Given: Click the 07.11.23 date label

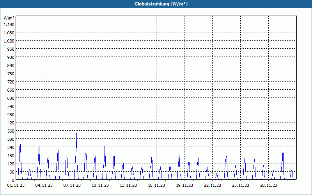Looking at the screenshot, I should coord(72,186).
